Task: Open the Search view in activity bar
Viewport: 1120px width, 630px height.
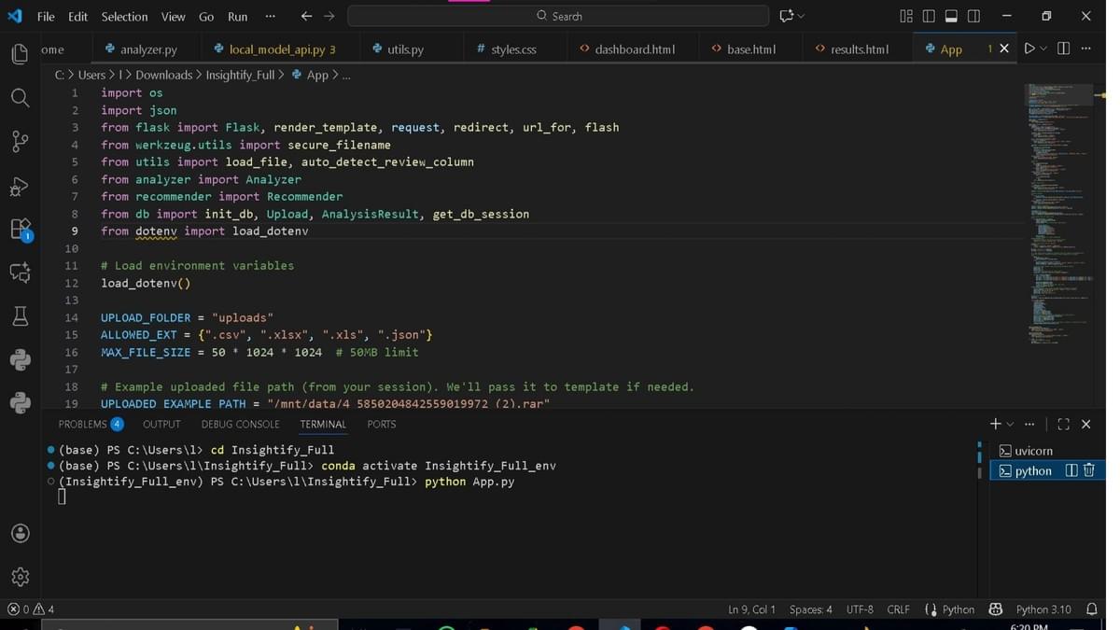Action: tap(20, 98)
